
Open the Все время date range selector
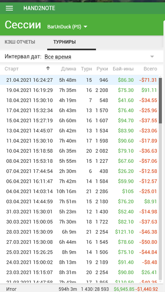click(58, 57)
